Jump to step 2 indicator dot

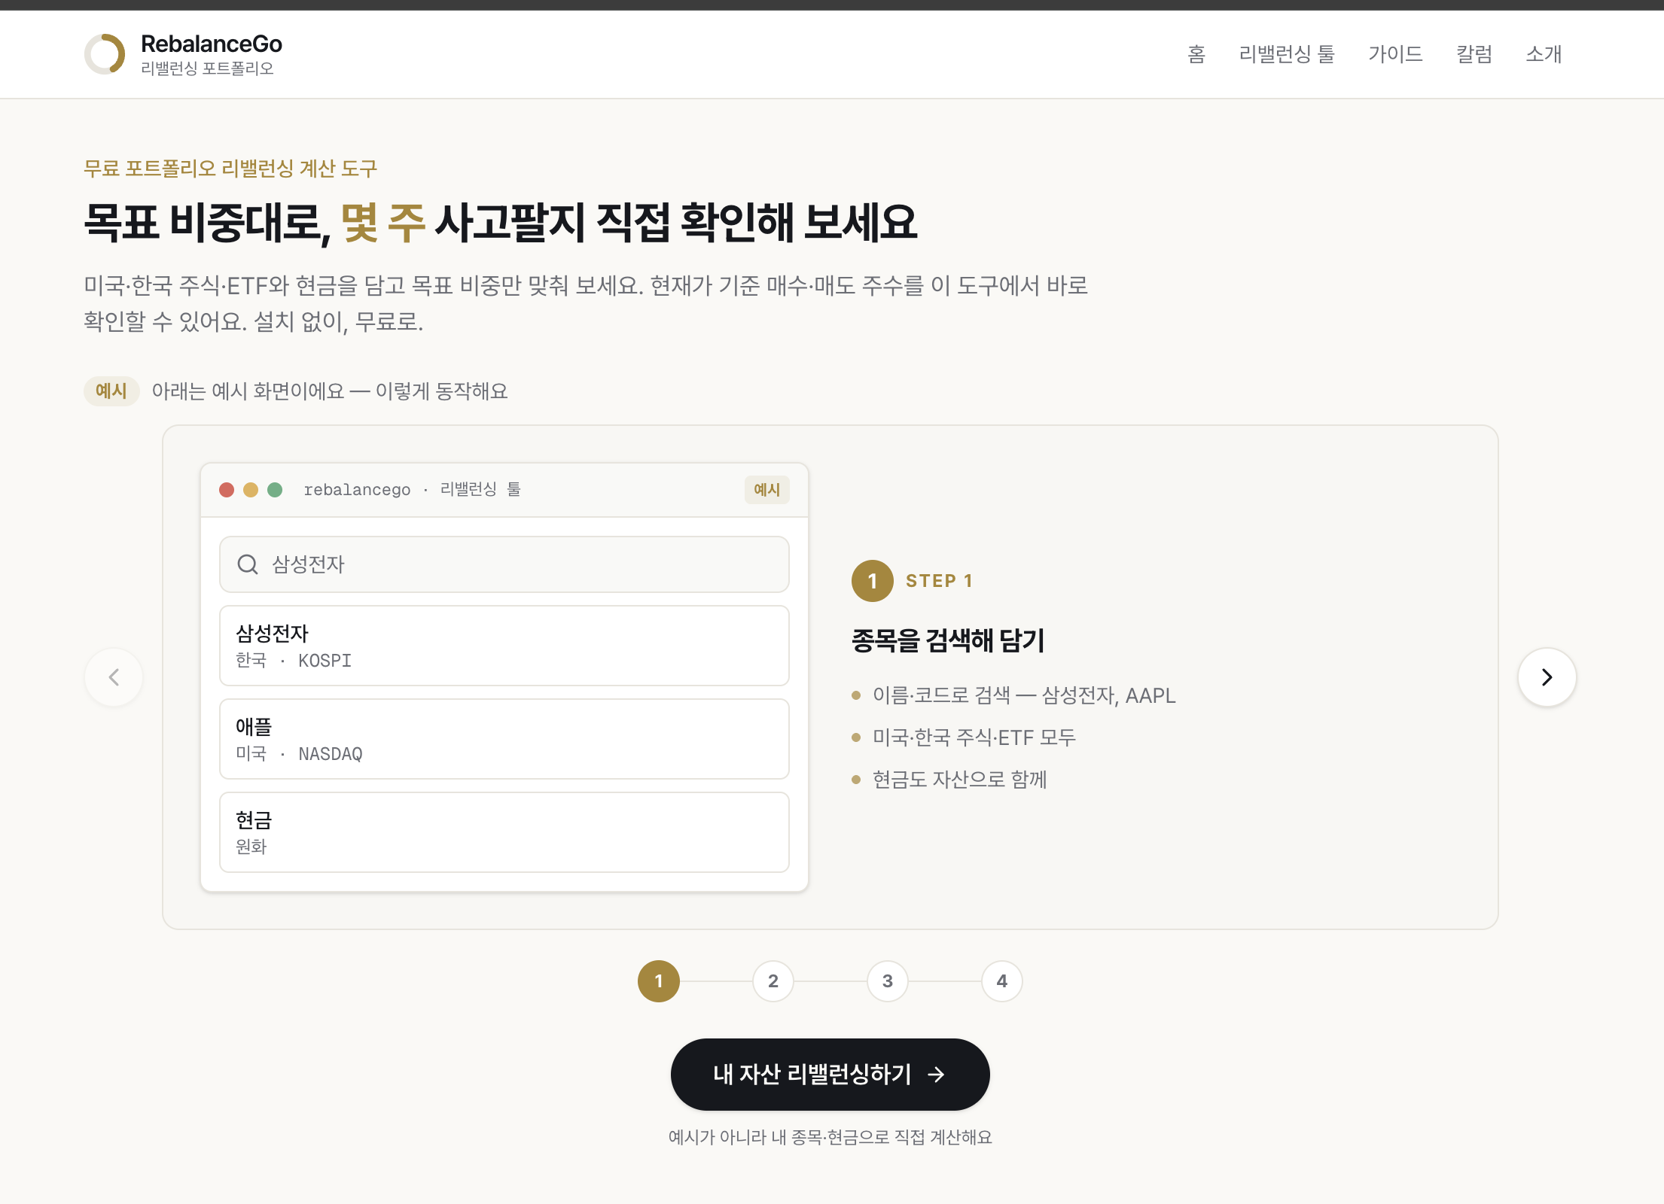(773, 981)
